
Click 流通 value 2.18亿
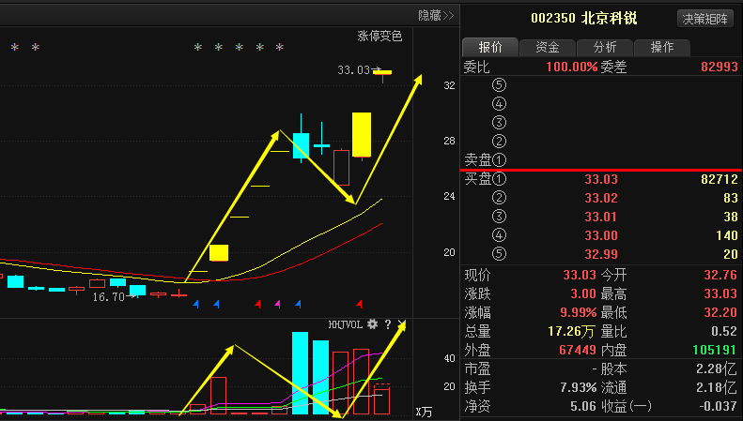(x=717, y=387)
